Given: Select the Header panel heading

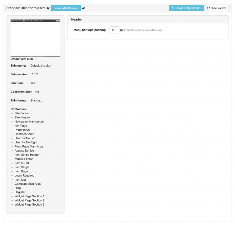Looking at the screenshot, I should tap(76, 19).
